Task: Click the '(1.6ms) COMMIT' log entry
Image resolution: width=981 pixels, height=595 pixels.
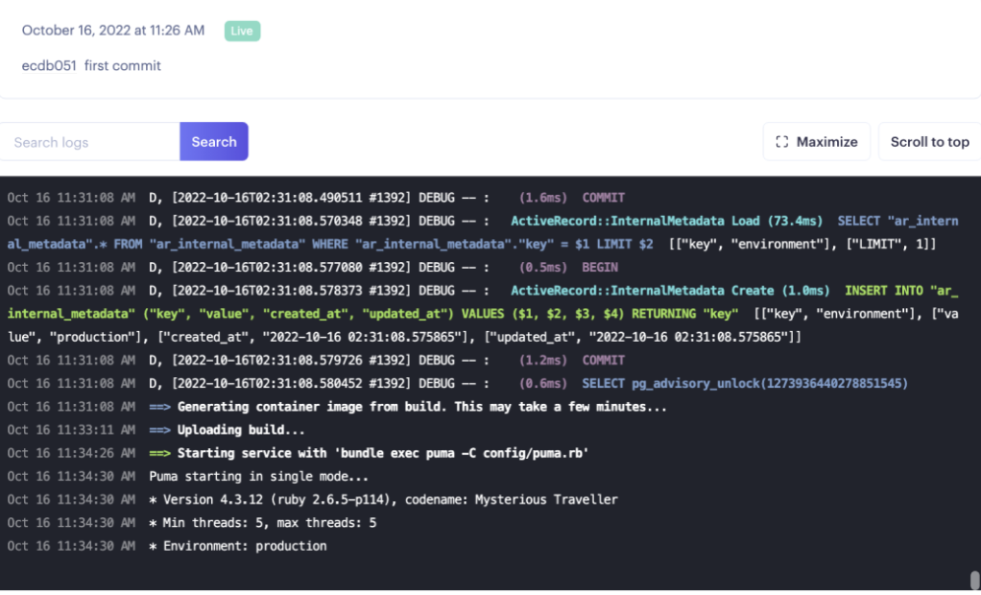Action: tap(572, 198)
